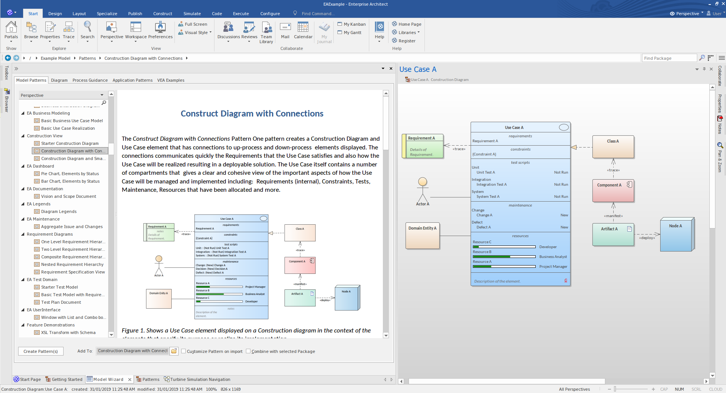Close the Model Wizard tab

130,379
